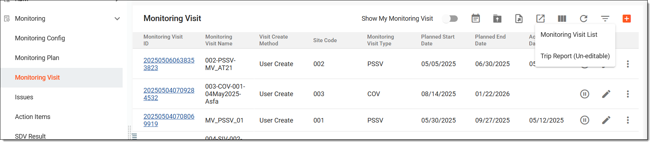Click site code 002 cell

tap(319, 64)
